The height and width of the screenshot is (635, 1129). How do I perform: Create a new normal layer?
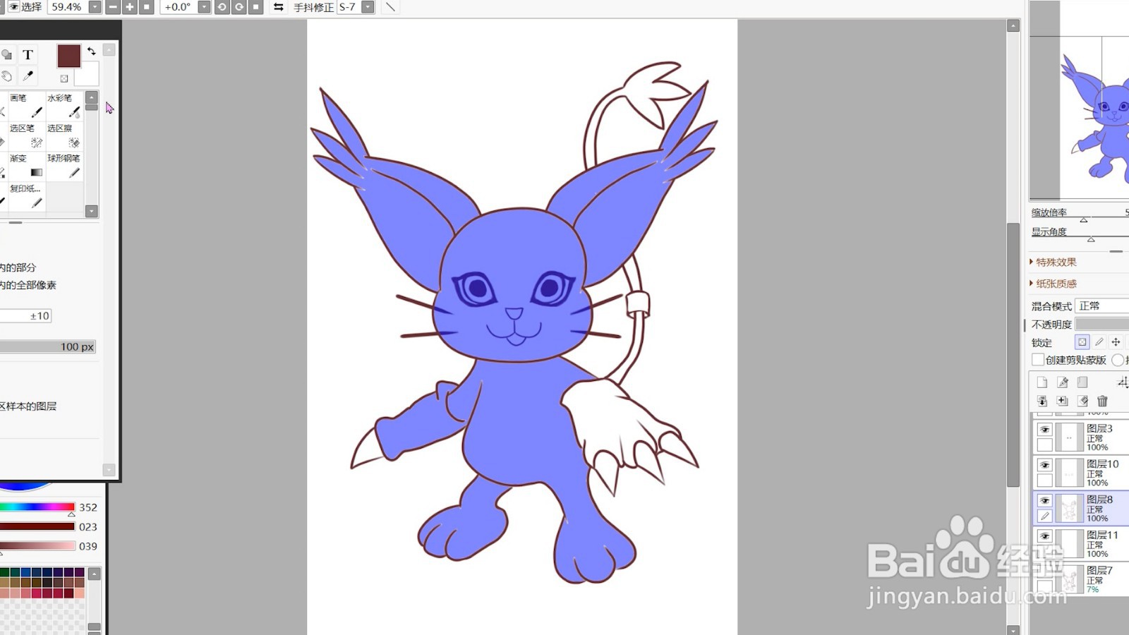[1042, 382]
